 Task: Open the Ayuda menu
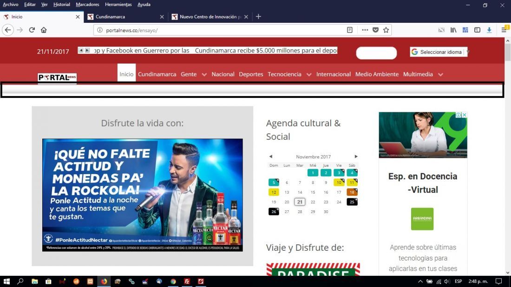pyautogui.click(x=144, y=5)
